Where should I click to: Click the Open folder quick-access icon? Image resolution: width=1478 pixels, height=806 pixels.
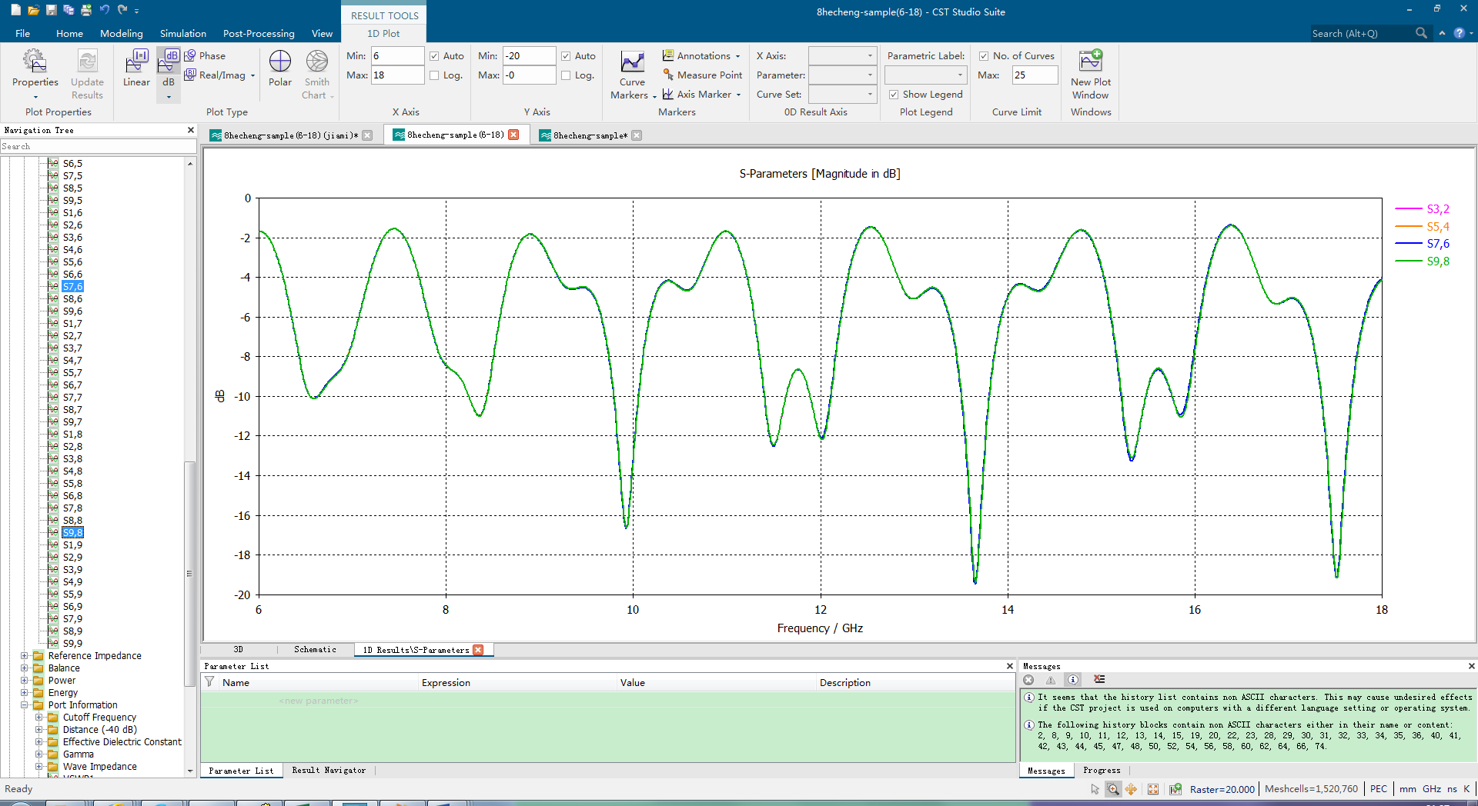[33, 10]
